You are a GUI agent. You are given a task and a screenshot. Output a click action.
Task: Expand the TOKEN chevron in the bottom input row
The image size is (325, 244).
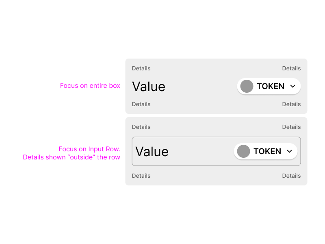click(x=289, y=151)
